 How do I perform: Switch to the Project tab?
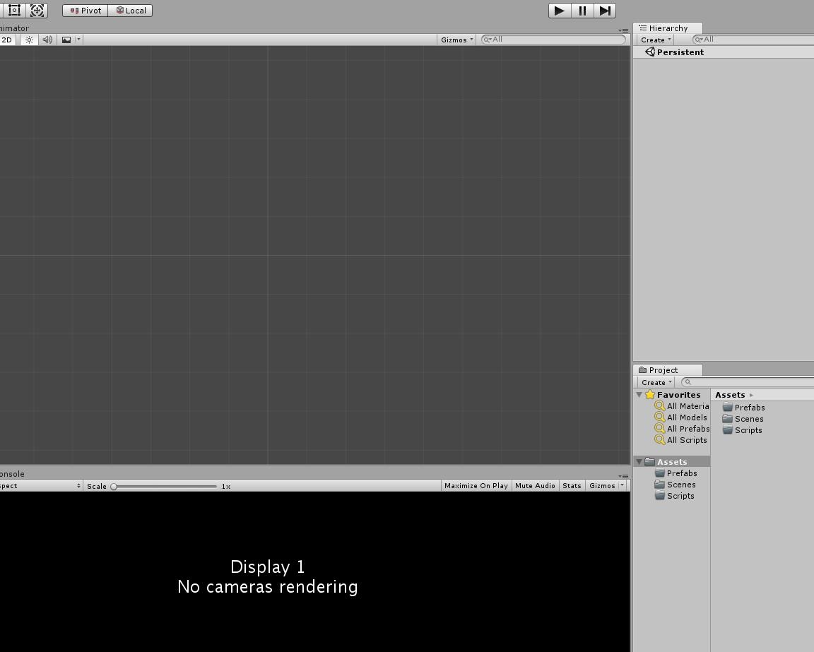(x=668, y=369)
